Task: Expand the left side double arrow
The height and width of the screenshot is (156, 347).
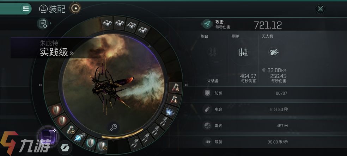Action: click(x=40, y=85)
